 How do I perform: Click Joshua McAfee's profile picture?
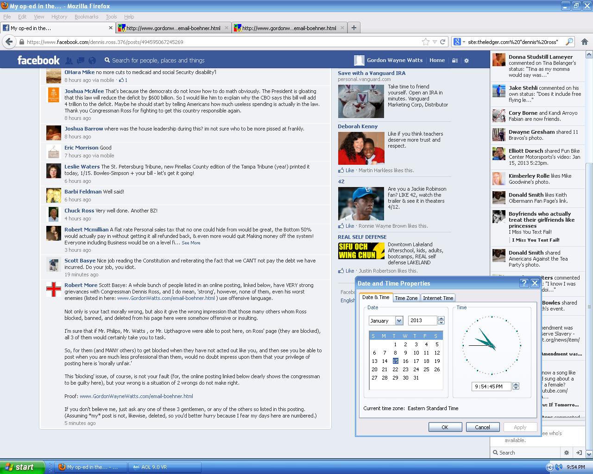(x=53, y=94)
